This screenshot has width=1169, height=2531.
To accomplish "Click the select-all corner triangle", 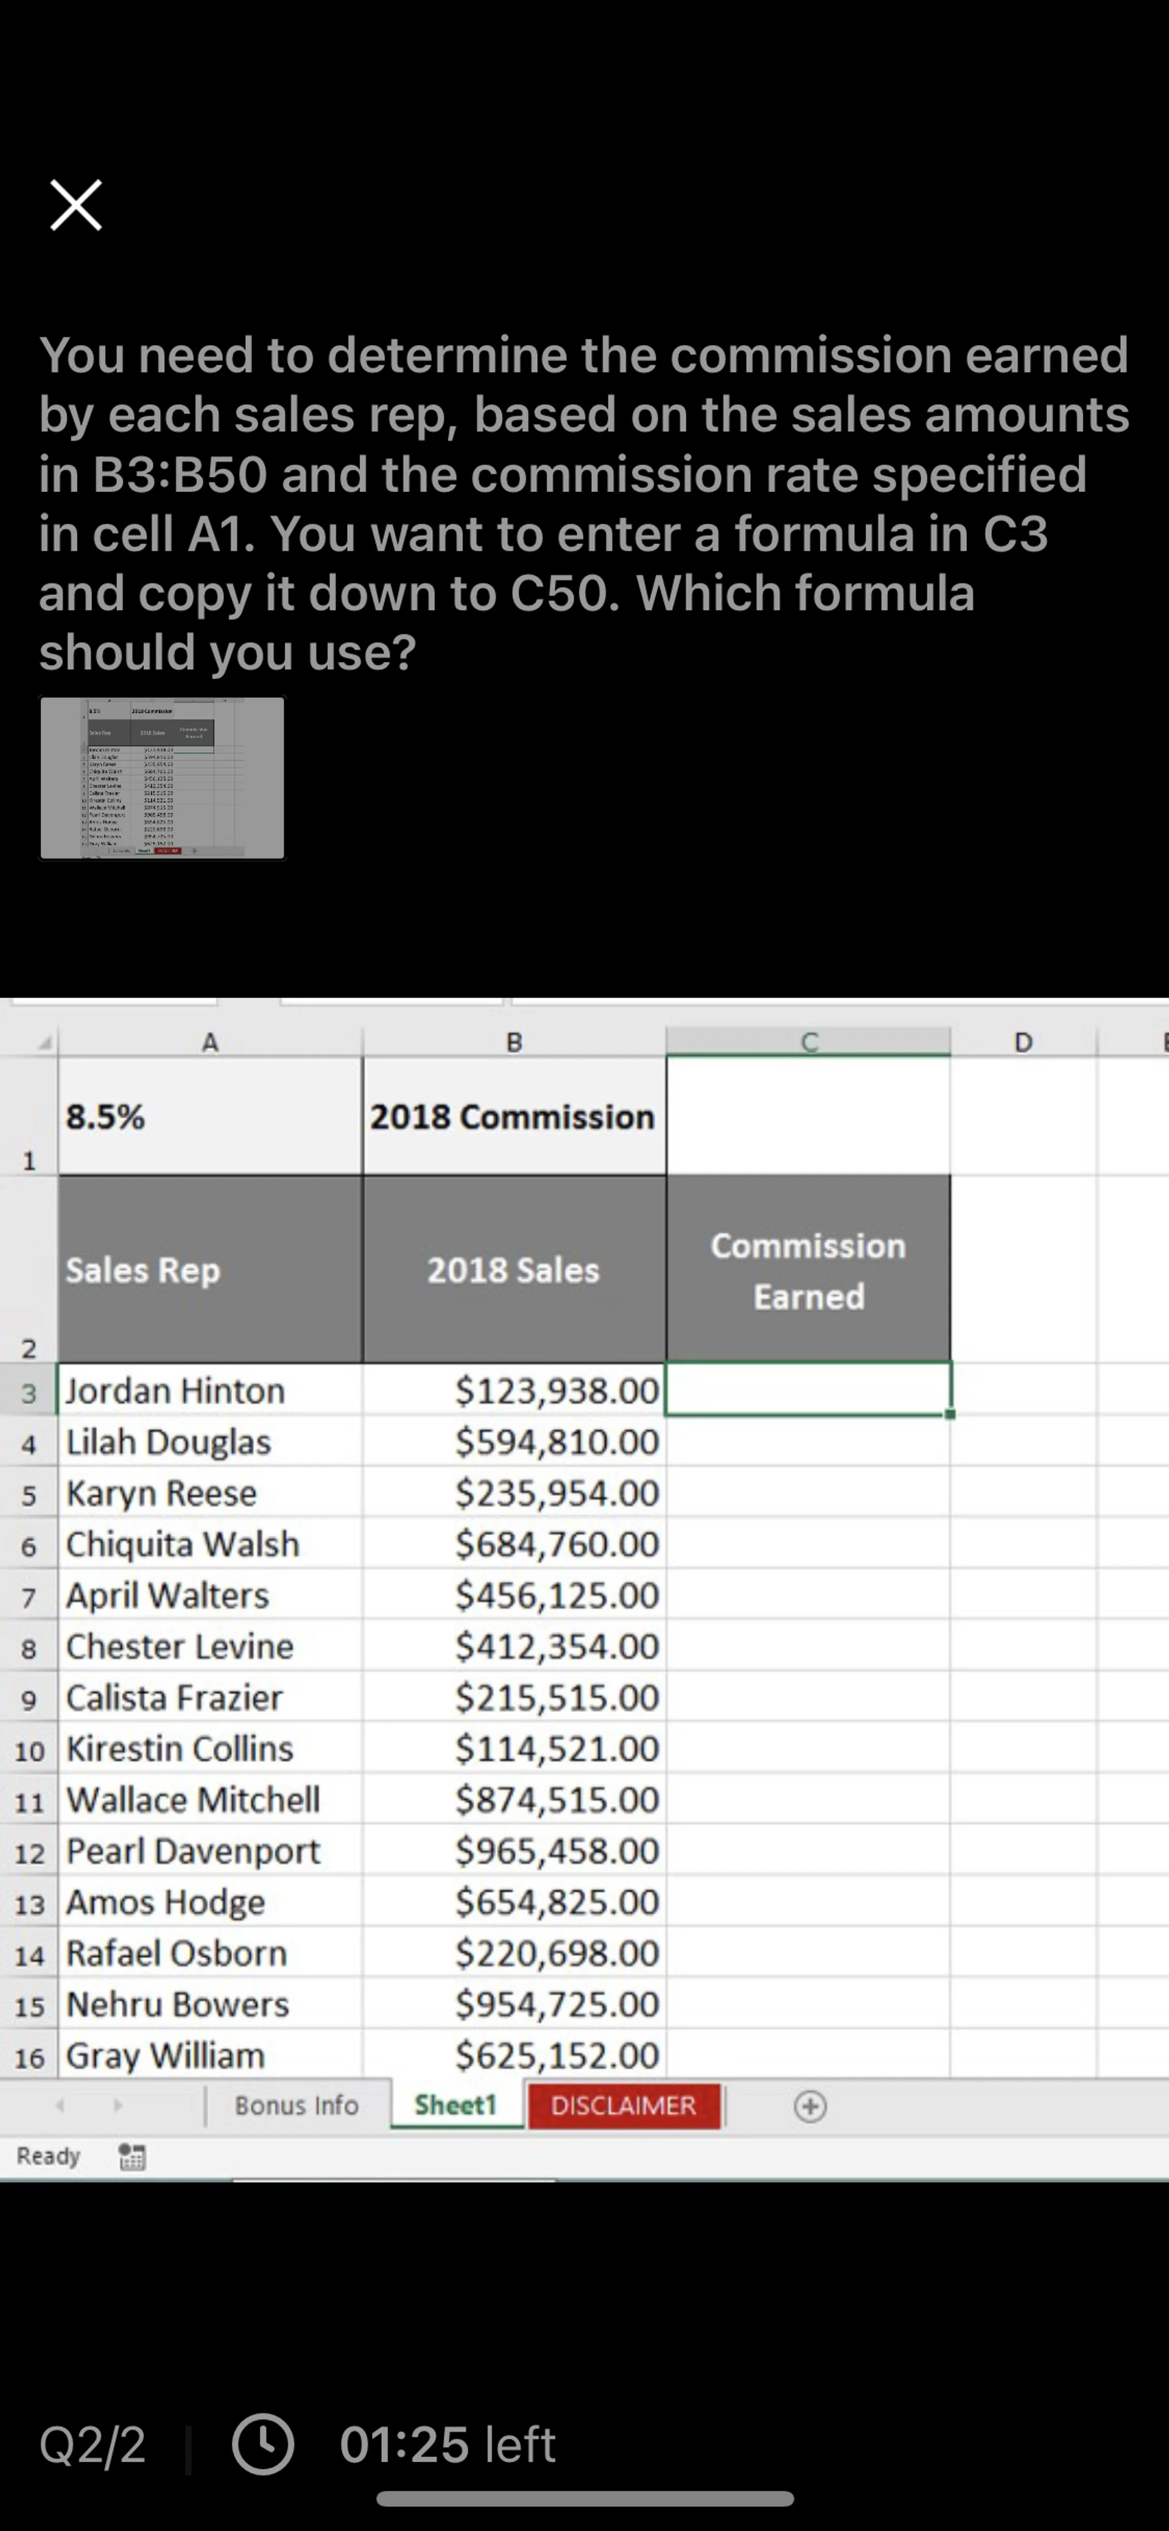I will click(43, 1044).
